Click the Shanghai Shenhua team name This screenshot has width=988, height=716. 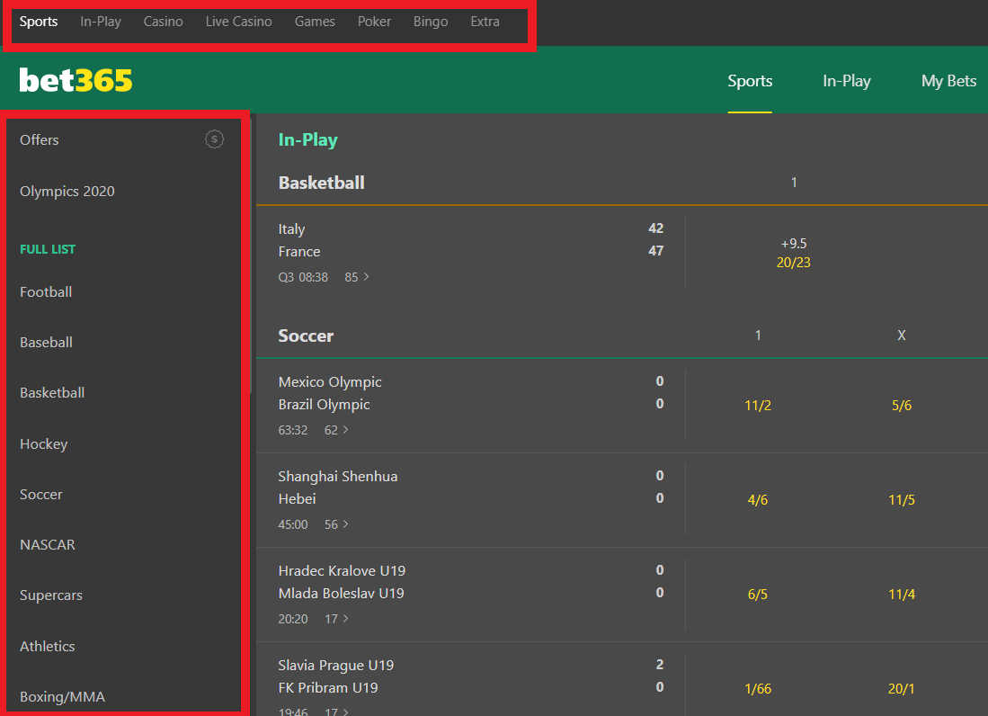(338, 477)
